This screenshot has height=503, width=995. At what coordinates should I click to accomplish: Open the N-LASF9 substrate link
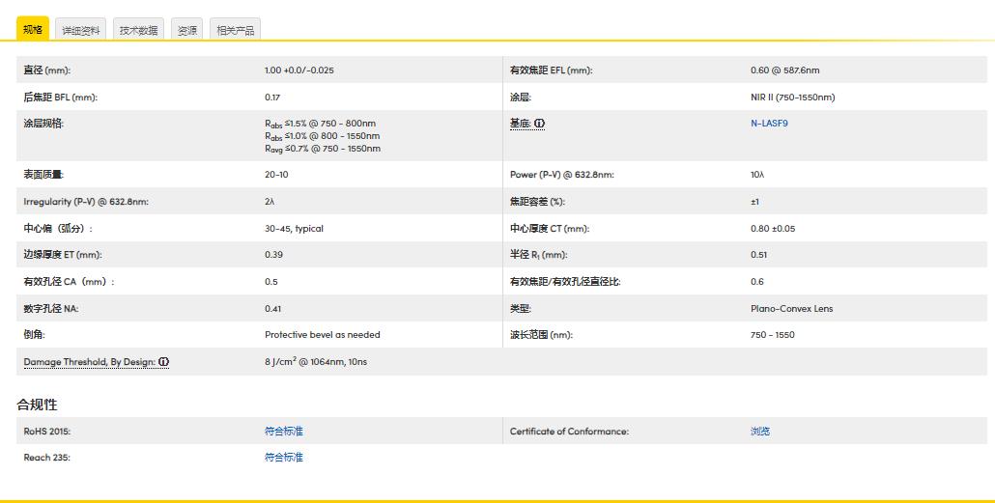click(769, 124)
